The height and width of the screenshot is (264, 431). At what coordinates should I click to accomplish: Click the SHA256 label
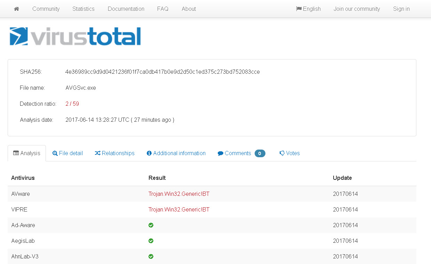click(31, 72)
